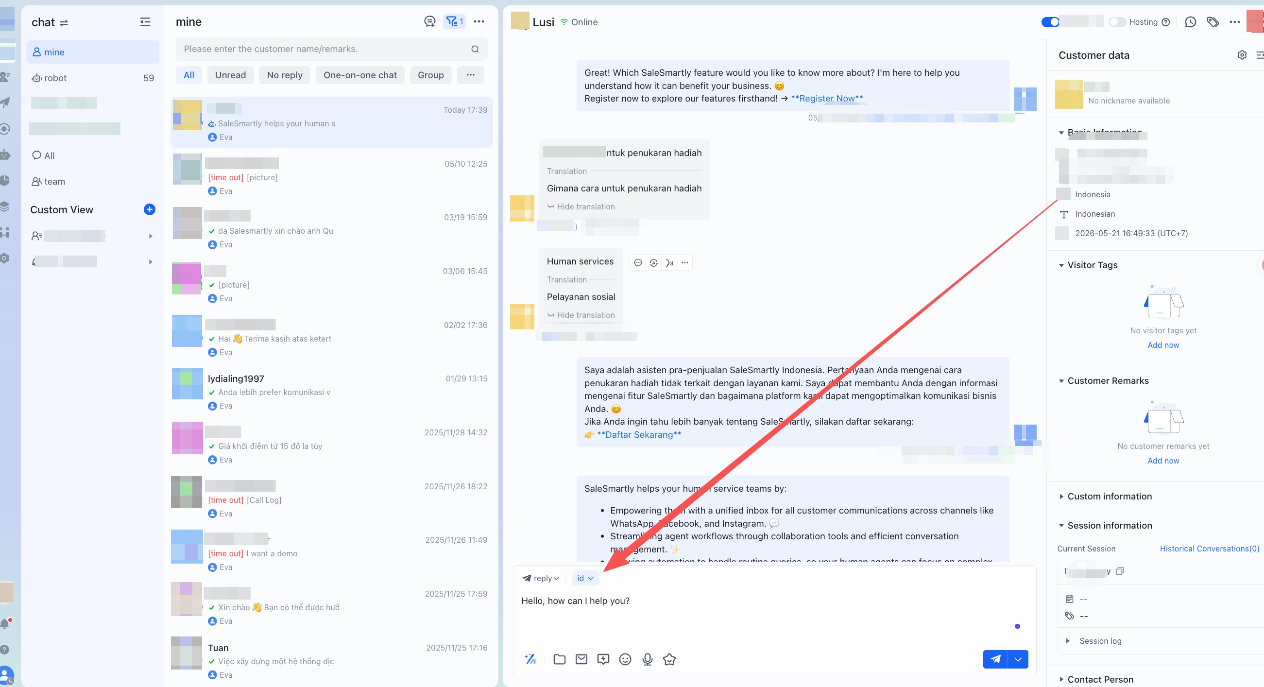
Task: Open more options in the mine list header
Action: point(479,21)
